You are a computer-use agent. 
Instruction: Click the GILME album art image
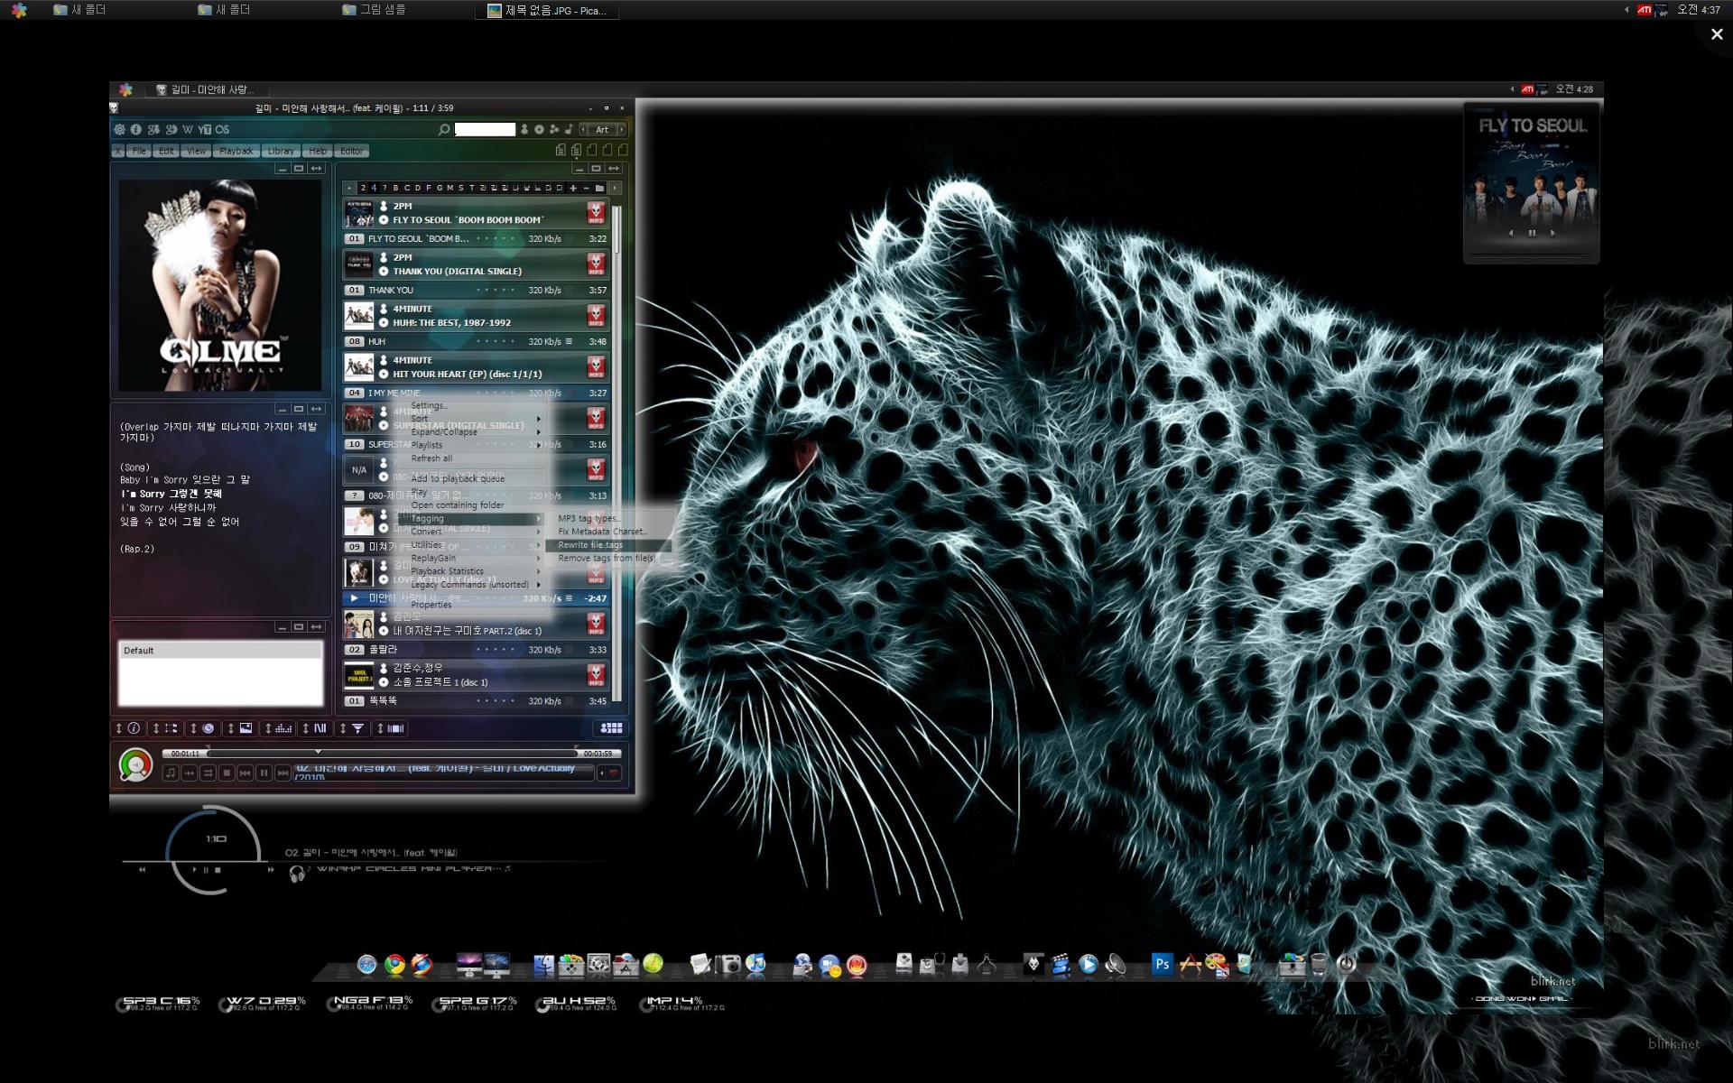point(219,284)
